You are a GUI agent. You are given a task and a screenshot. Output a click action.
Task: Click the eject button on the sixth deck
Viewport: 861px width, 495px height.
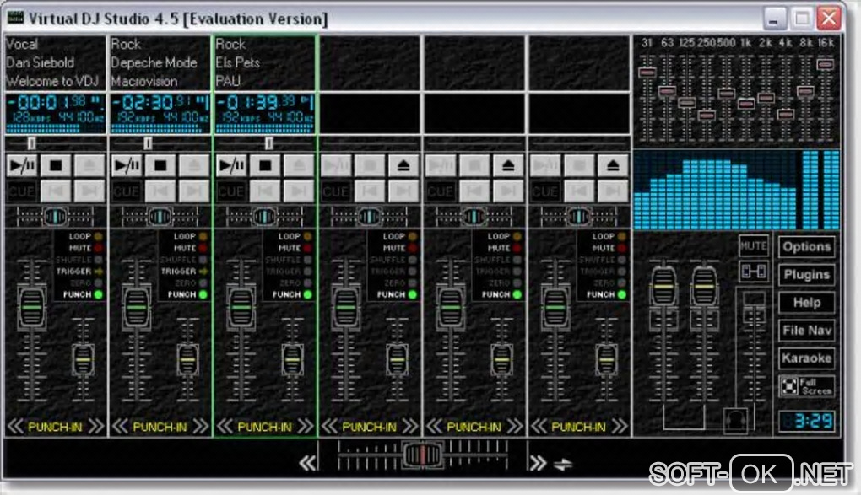coord(613,165)
